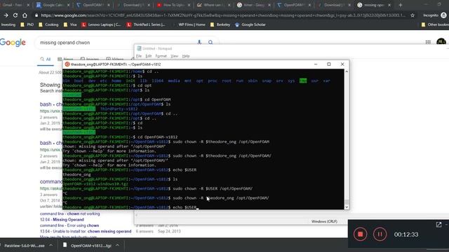
Task: Click the Google search magnifier icon
Action: tap(210, 42)
